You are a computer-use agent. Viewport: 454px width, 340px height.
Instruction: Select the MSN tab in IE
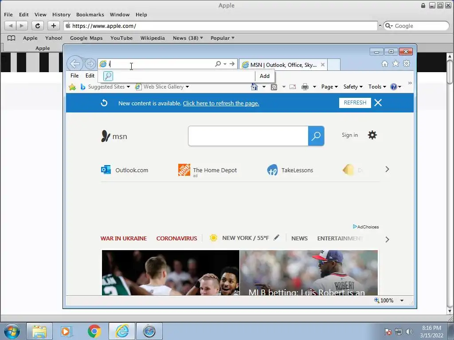tap(283, 65)
